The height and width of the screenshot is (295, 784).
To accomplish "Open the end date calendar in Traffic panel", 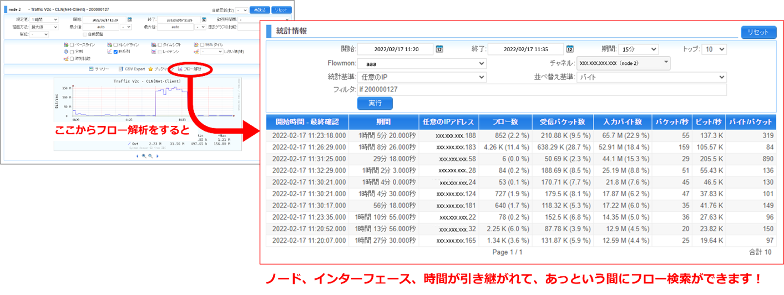I will tap(204, 19).
